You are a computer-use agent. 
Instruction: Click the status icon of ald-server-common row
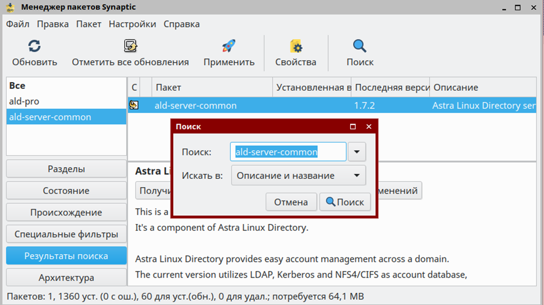tap(134, 105)
